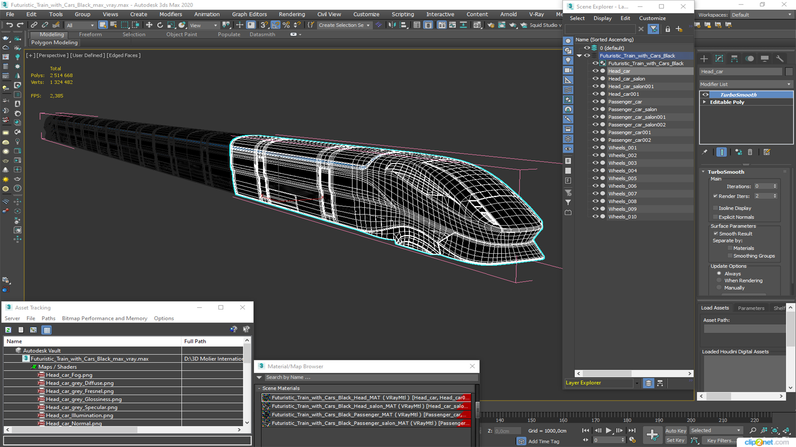Open Customize menu in Scene Explorer
This screenshot has height=447, width=796.
(x=652, y=18)
